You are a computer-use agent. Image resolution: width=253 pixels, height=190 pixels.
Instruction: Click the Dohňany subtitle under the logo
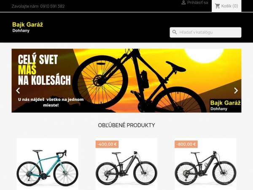tap(21, 31)
